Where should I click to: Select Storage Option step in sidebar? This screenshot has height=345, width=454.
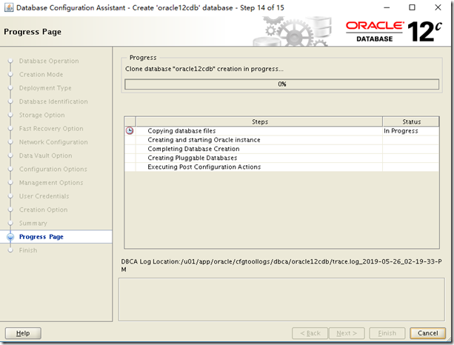point(41,115)
